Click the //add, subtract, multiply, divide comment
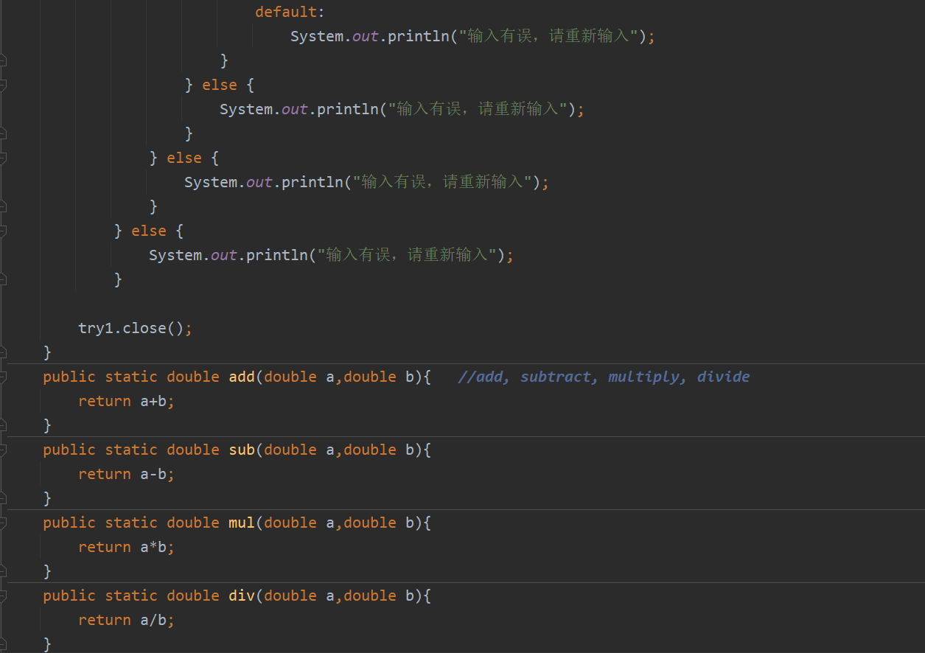This screenshot has height=653, width=925. (604, 377)
